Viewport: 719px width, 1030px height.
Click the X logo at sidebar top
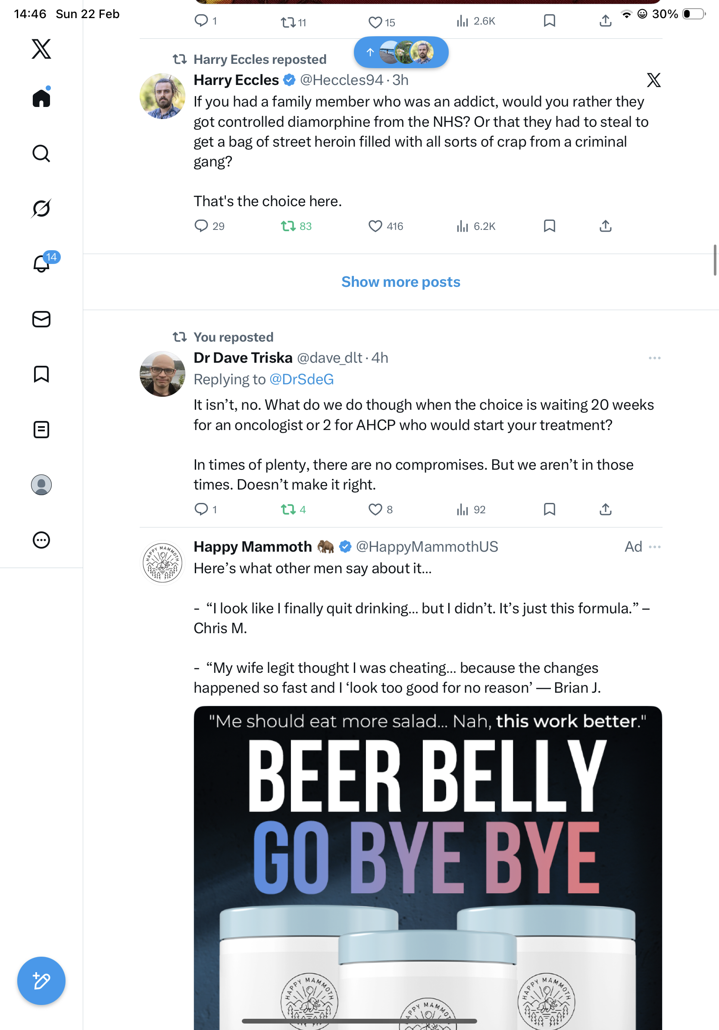(x=41, y=48)
